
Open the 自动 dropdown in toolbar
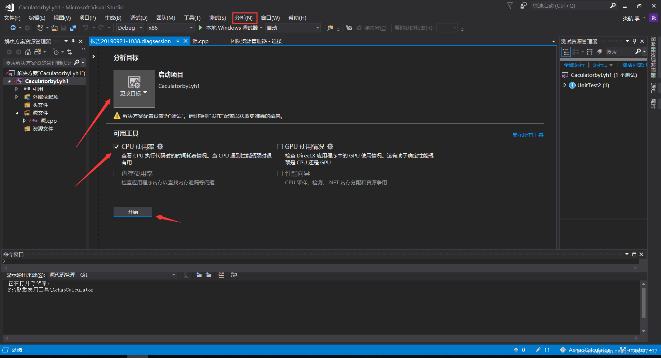click(x=293, y=28)
